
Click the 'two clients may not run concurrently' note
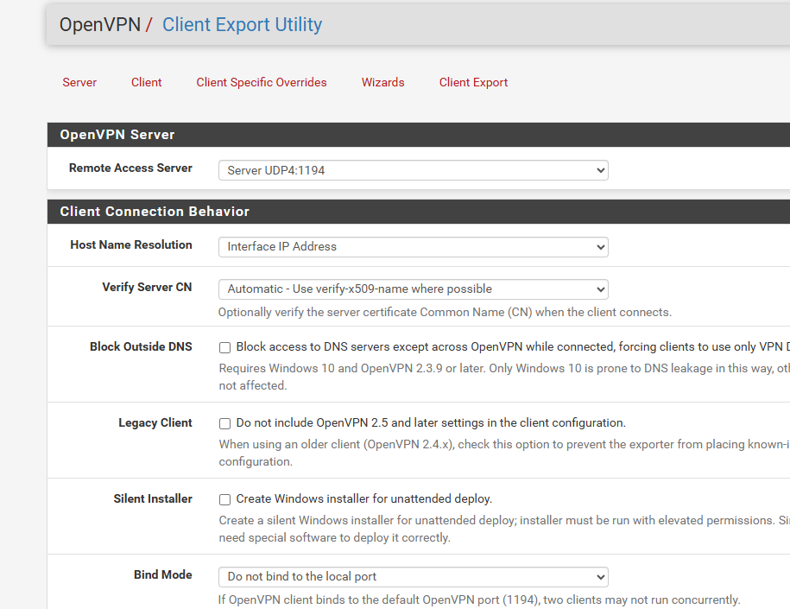tap(641, 599)
